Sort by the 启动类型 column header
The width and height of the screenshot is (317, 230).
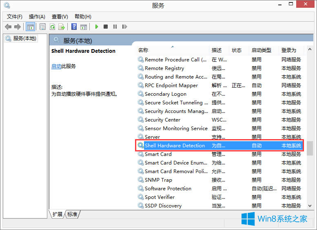coord(262,50)
